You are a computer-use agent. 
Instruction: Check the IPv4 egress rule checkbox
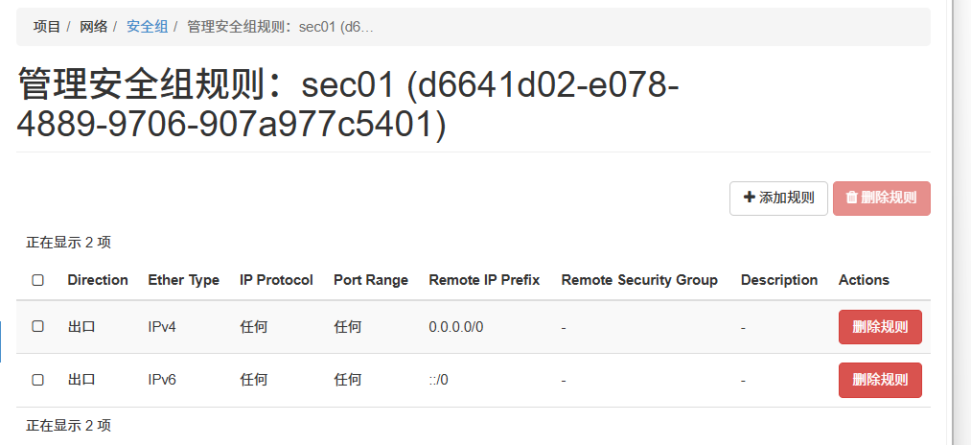tap(37, 326)
